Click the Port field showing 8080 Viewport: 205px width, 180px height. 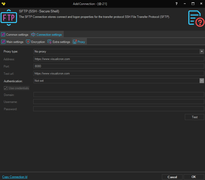tap(119, 66)
